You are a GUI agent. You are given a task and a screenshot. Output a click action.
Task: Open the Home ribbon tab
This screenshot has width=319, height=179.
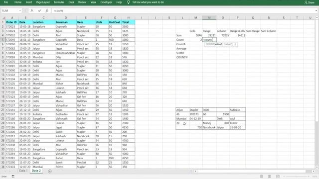pos(18,2)
